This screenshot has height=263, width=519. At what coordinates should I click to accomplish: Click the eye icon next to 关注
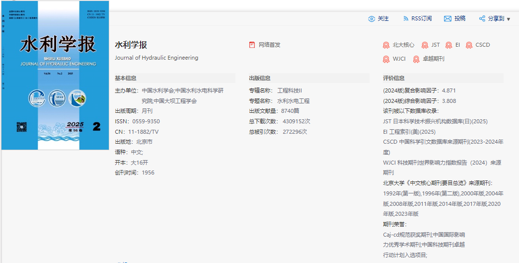pyautogui.click(x=371, y=19)
